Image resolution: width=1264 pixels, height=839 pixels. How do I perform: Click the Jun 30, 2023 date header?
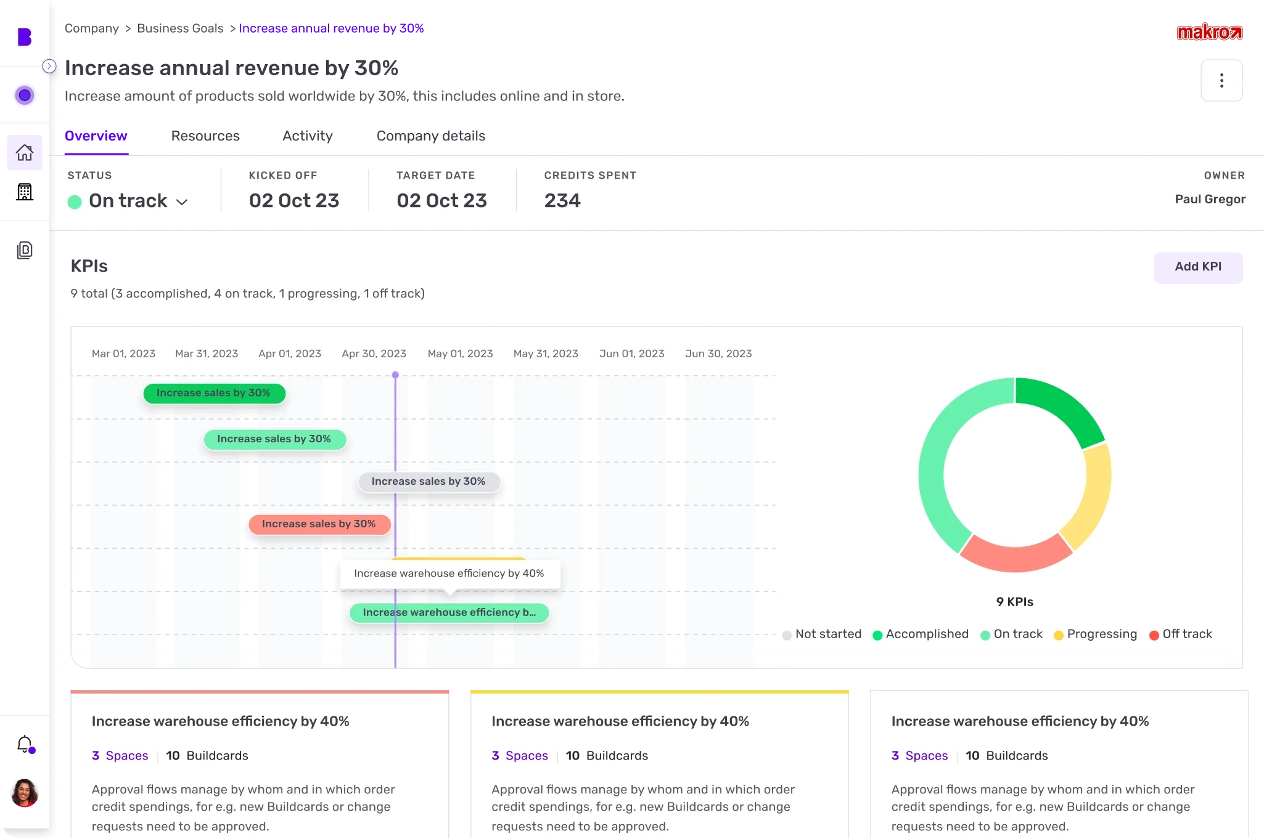[x=718, y=354]
